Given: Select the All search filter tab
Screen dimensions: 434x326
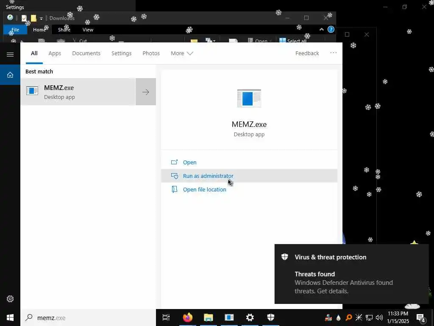Looking at the screenshot, I should (x=34, y=53).
